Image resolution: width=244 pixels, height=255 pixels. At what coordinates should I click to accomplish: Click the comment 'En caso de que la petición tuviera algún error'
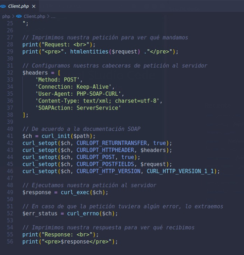click(102, 206)
